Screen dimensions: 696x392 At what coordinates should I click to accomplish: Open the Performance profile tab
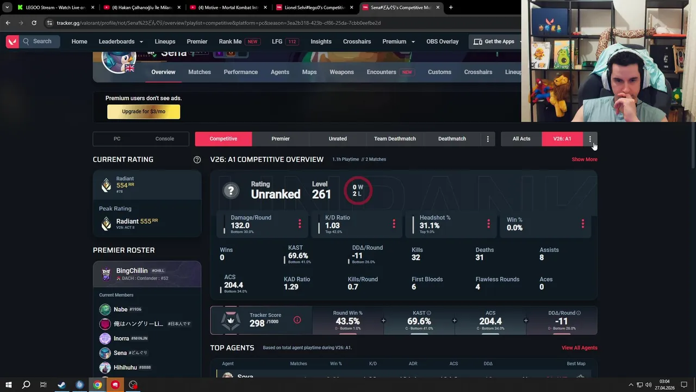pos(241,72)
